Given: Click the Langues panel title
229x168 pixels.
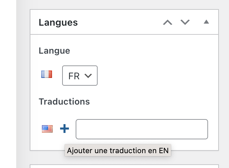Looking at the screenshot, I should (58, 23).
